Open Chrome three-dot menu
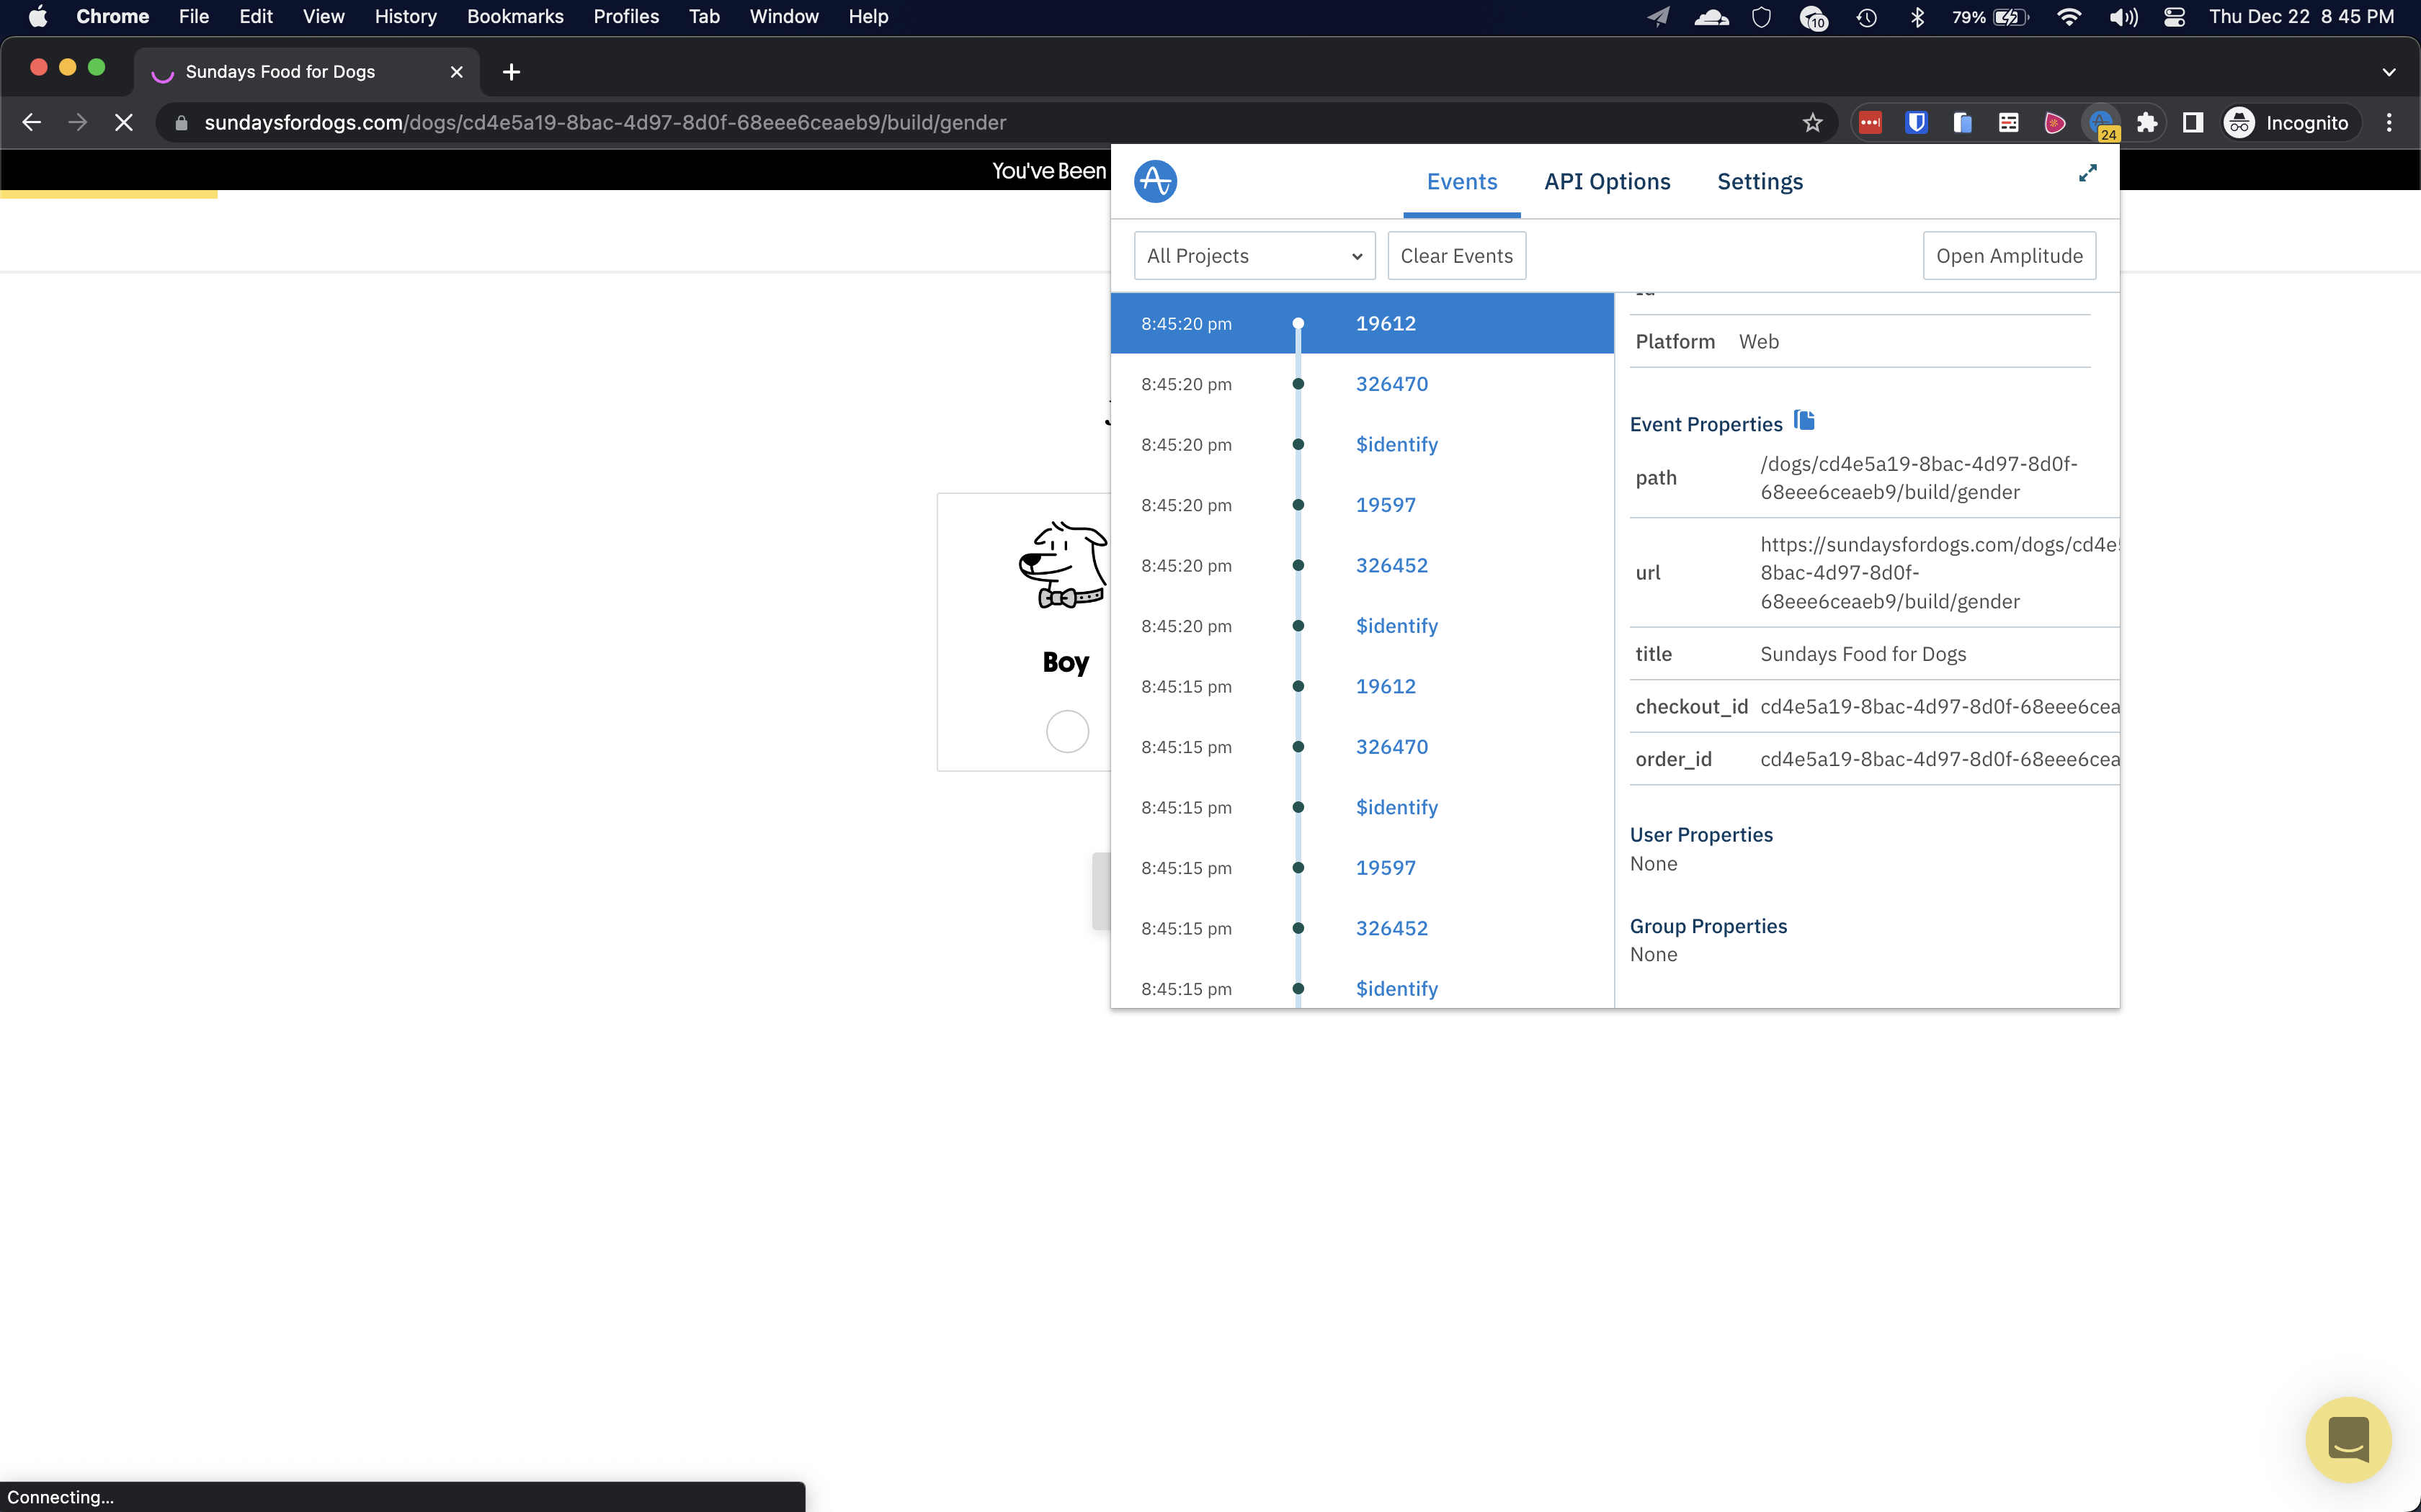Image resolution: width=2421 pixels, height=1512 pixels. (2389, 123)
